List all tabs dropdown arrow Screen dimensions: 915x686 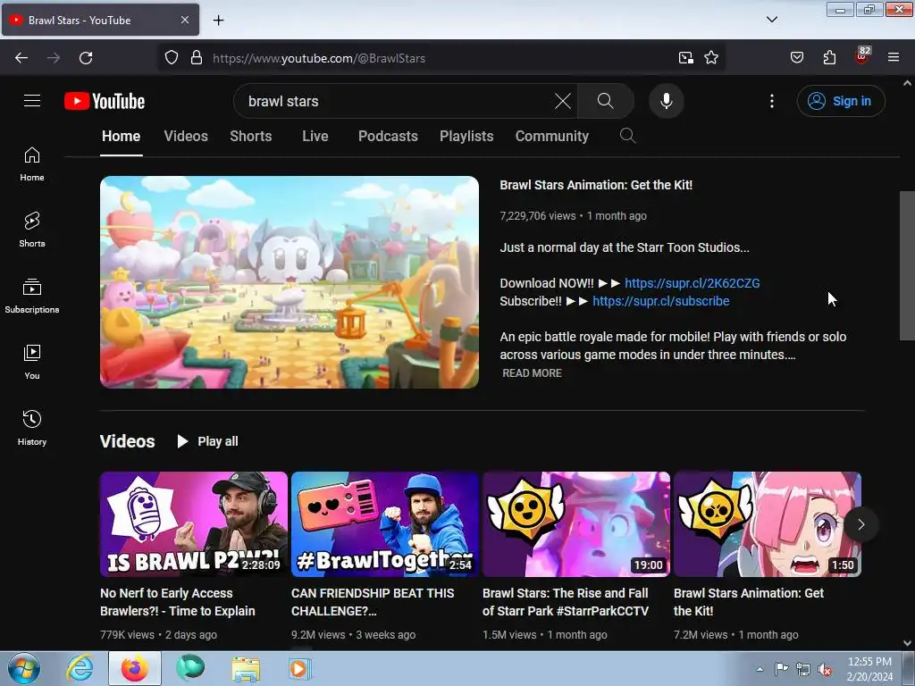(x=771, y=20)
